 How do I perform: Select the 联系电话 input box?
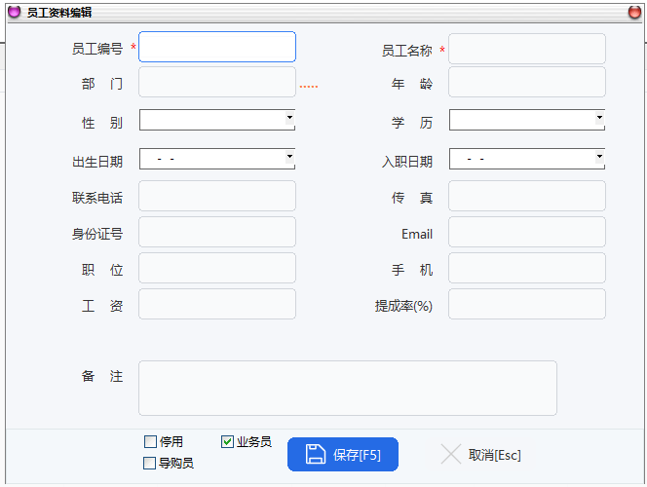217,197
